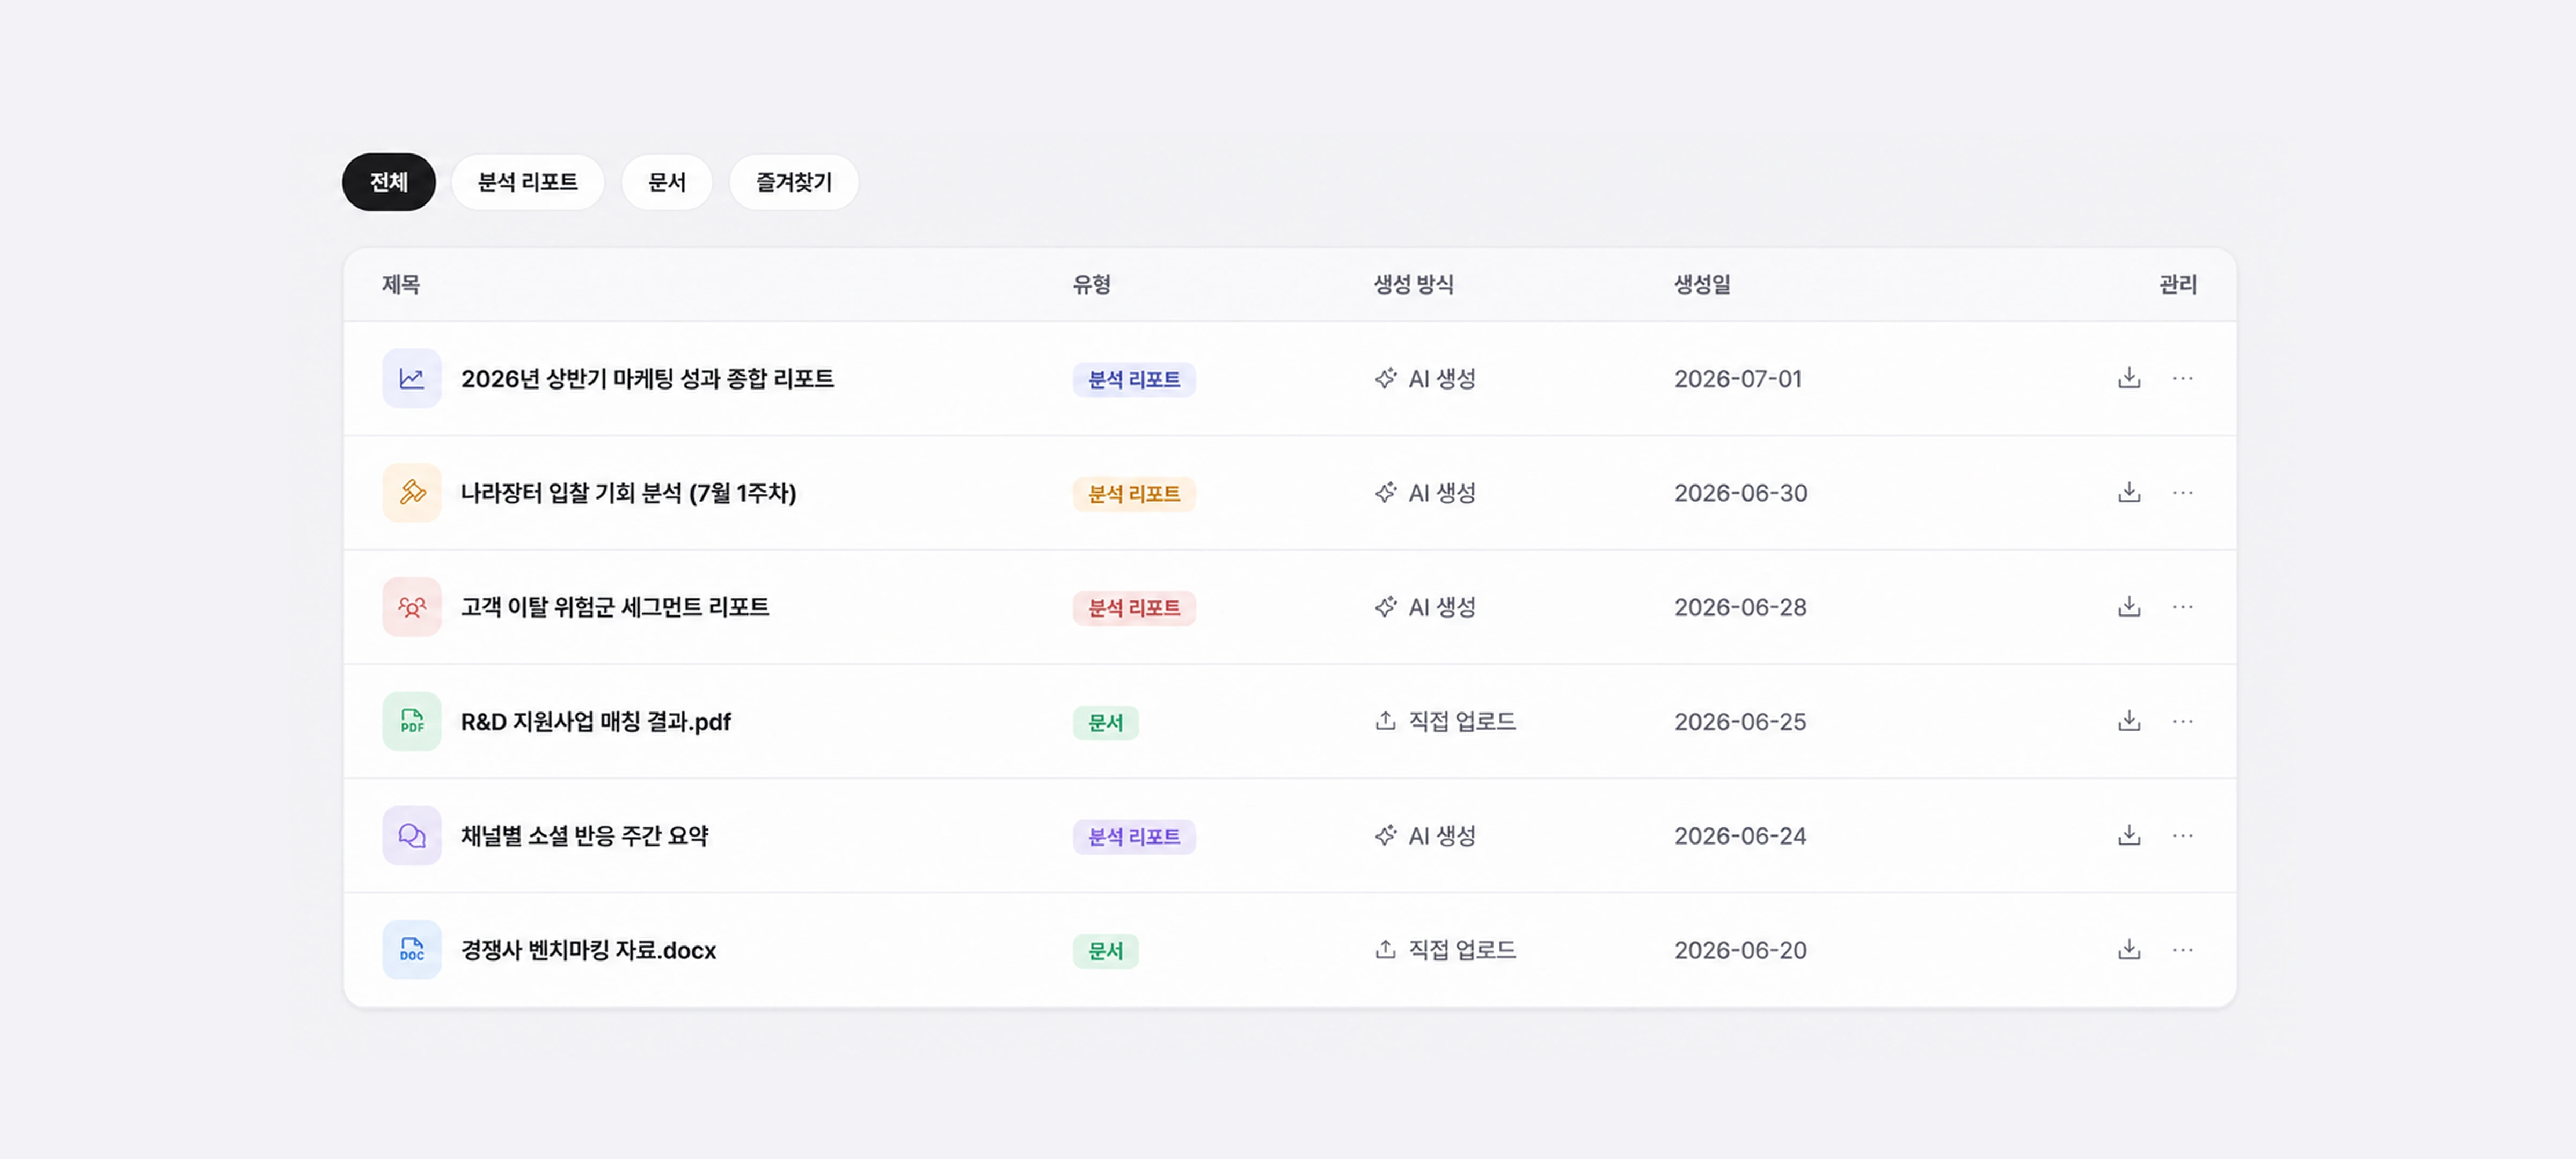Click the gavel icon of 나라장터 입찰 row
This screenshot has width=2576, height=1159.
click(412, 492)
